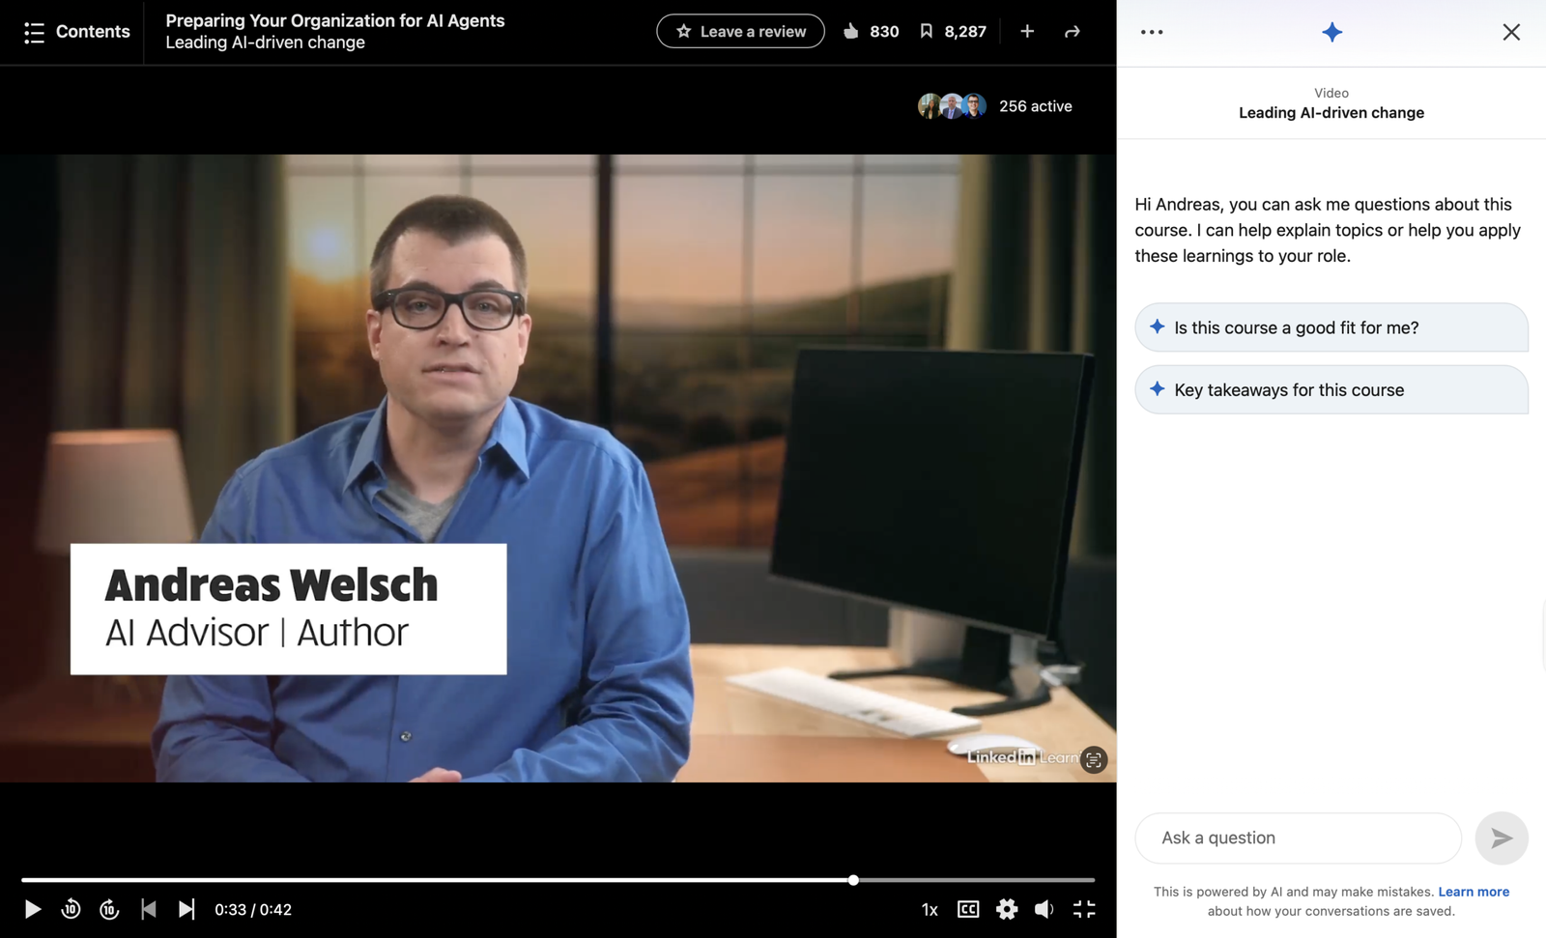Jump to the next video
This screenshot has height=938, width=1546.
click(186, 909)
